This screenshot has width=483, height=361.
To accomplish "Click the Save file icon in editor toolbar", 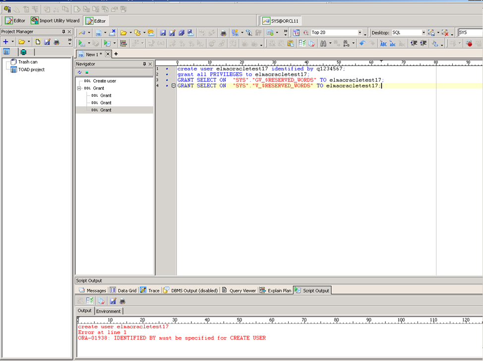I will 163,33.
